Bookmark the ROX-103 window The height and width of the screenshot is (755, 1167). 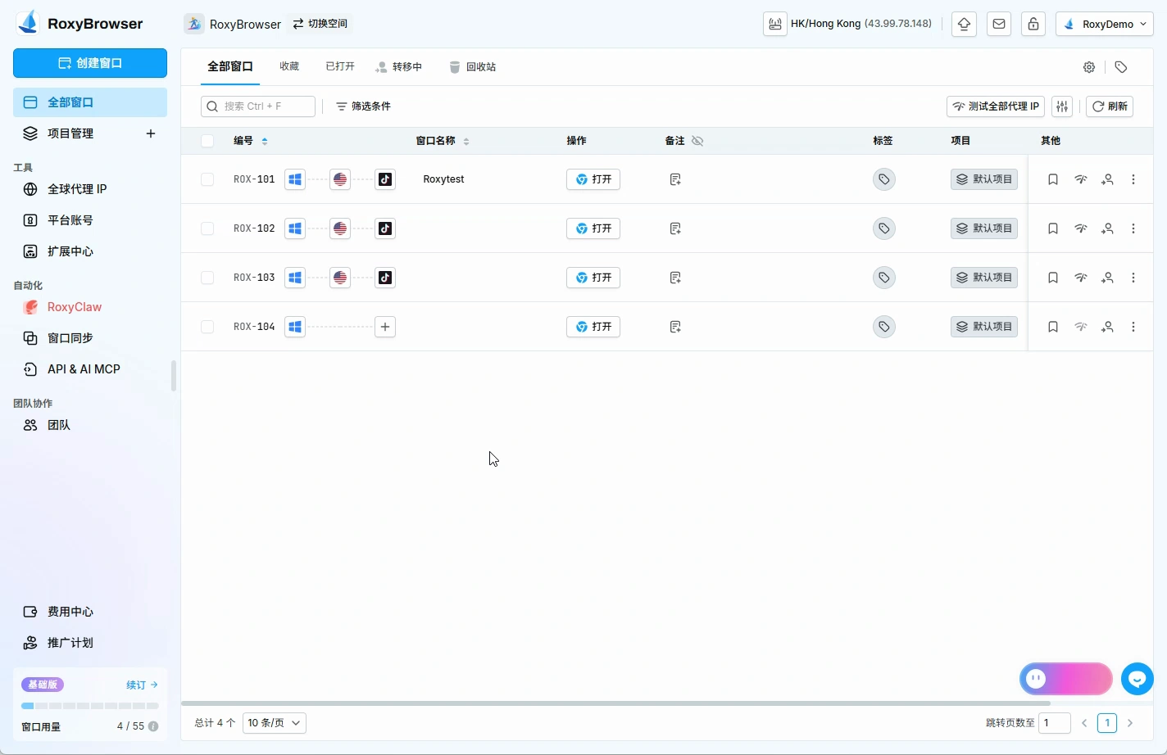coord(1053,278)
